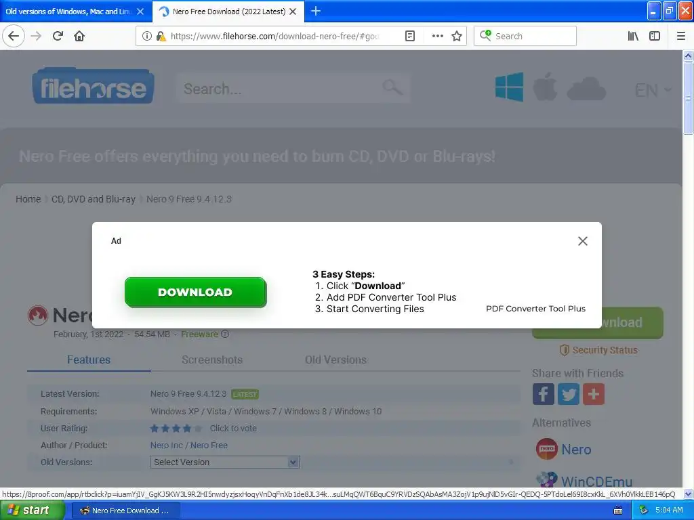Viewport: 694px width, 520px height.
Task: Close the ad popup with X
Action: click(583, 241)
